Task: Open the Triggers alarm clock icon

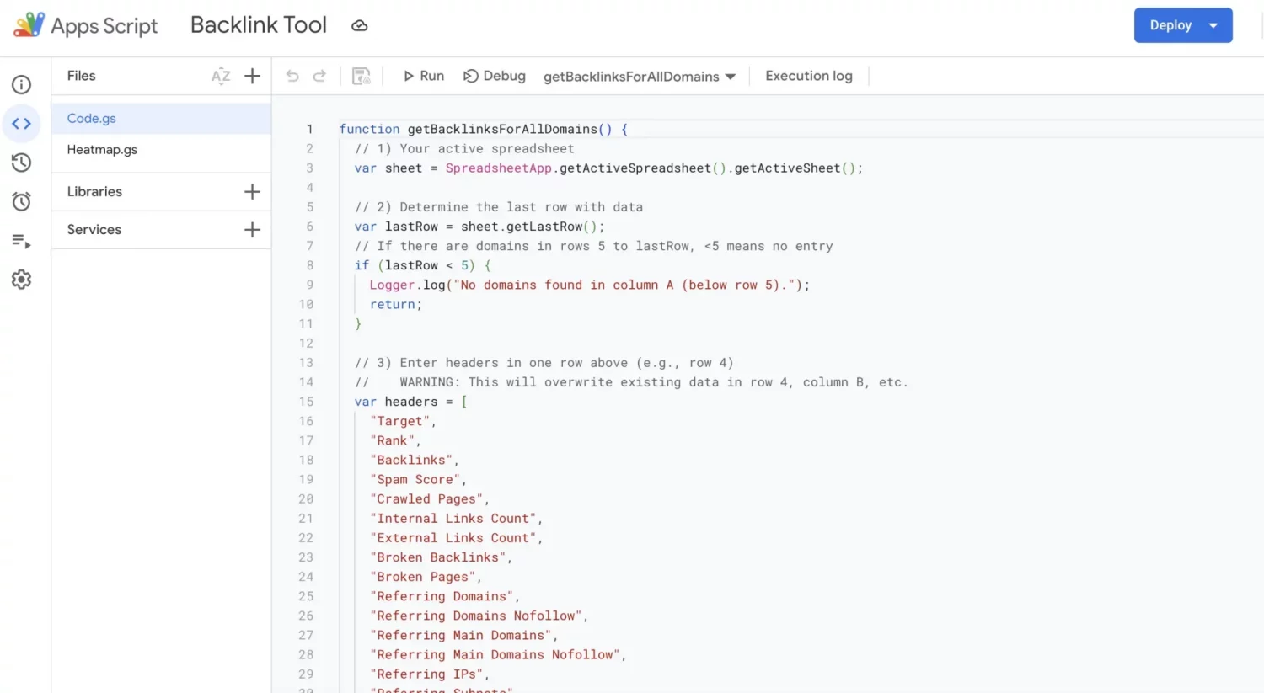Action: pos(22,201)
